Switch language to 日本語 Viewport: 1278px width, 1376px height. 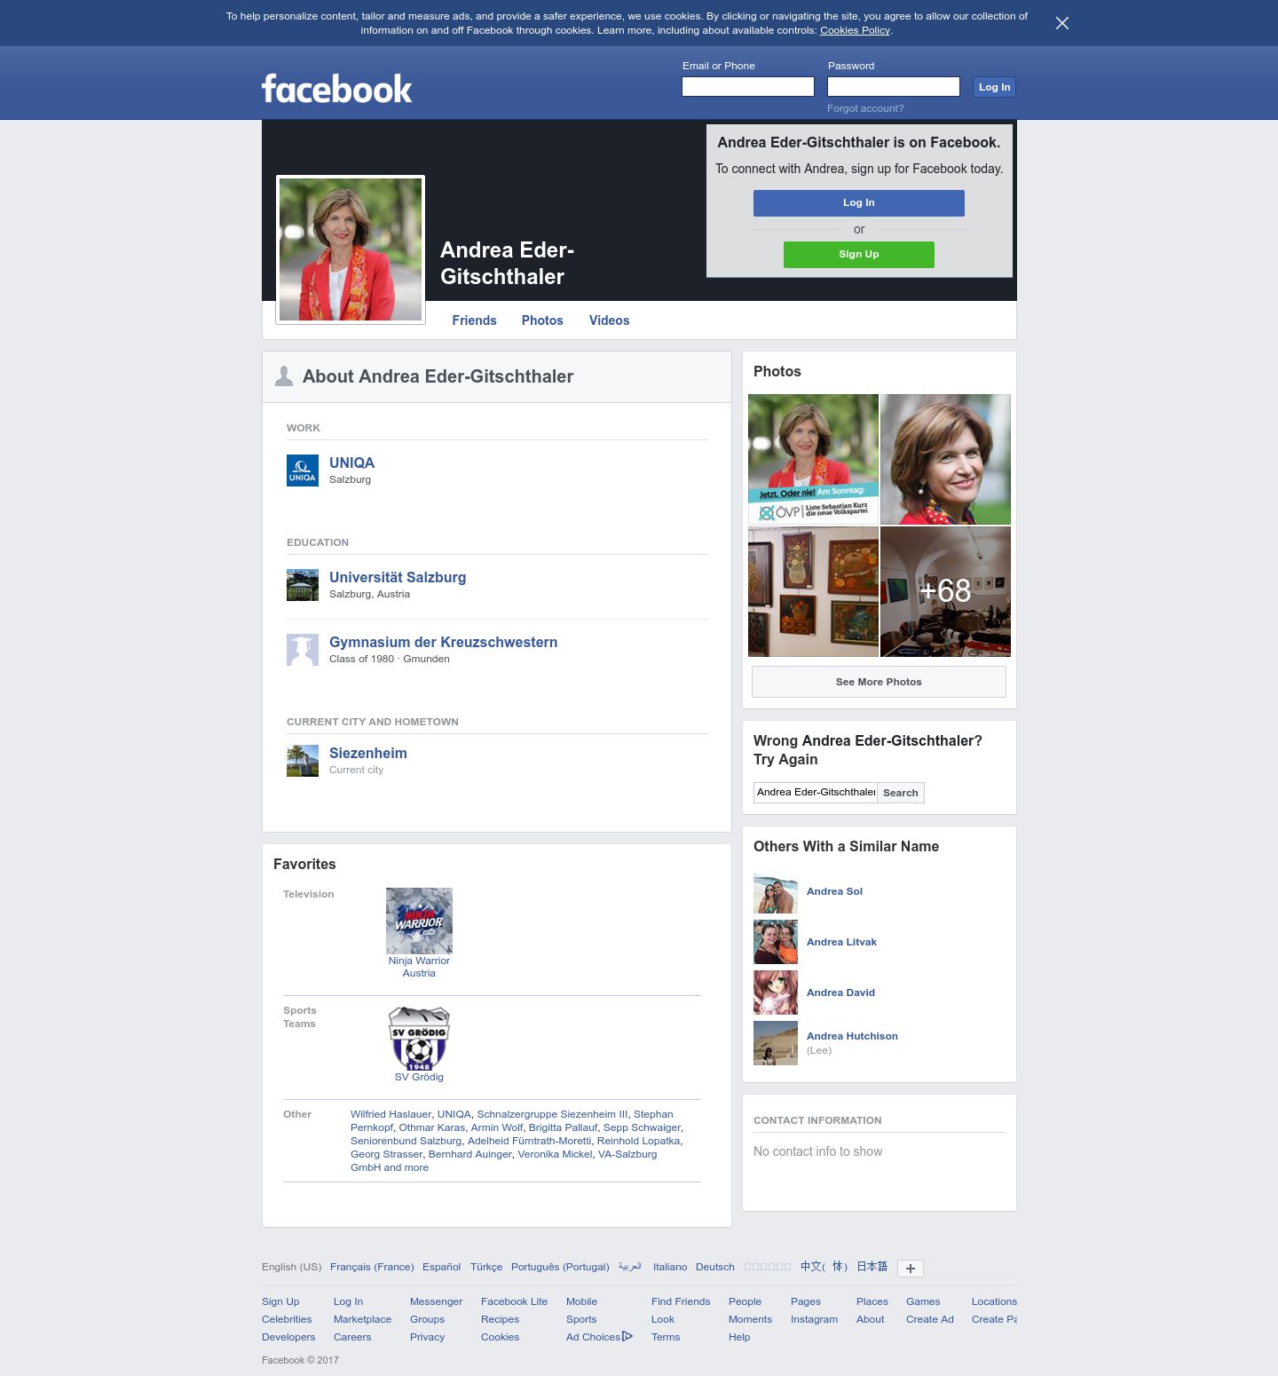click(x=872, y=1267)
